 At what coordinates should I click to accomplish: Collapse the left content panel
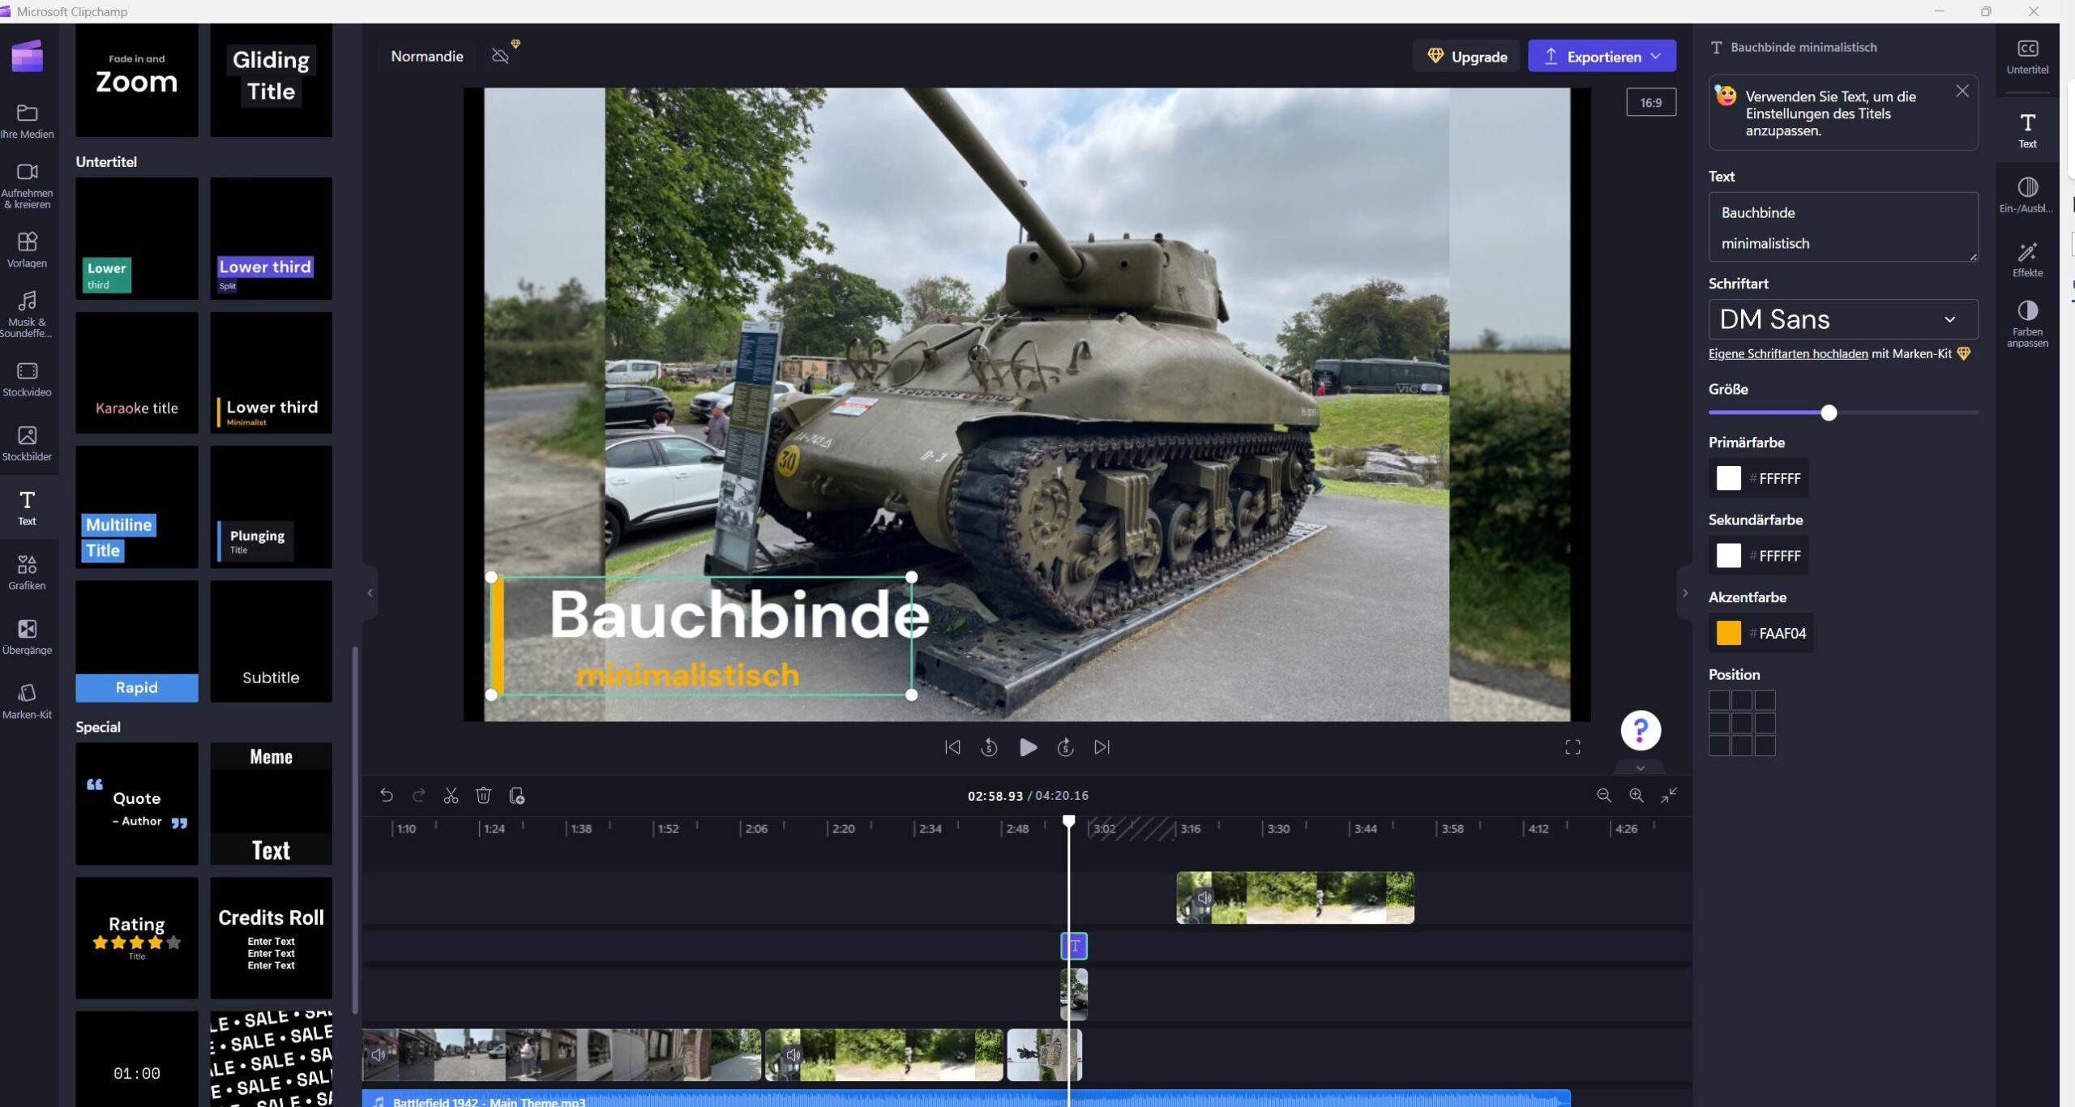370,593
